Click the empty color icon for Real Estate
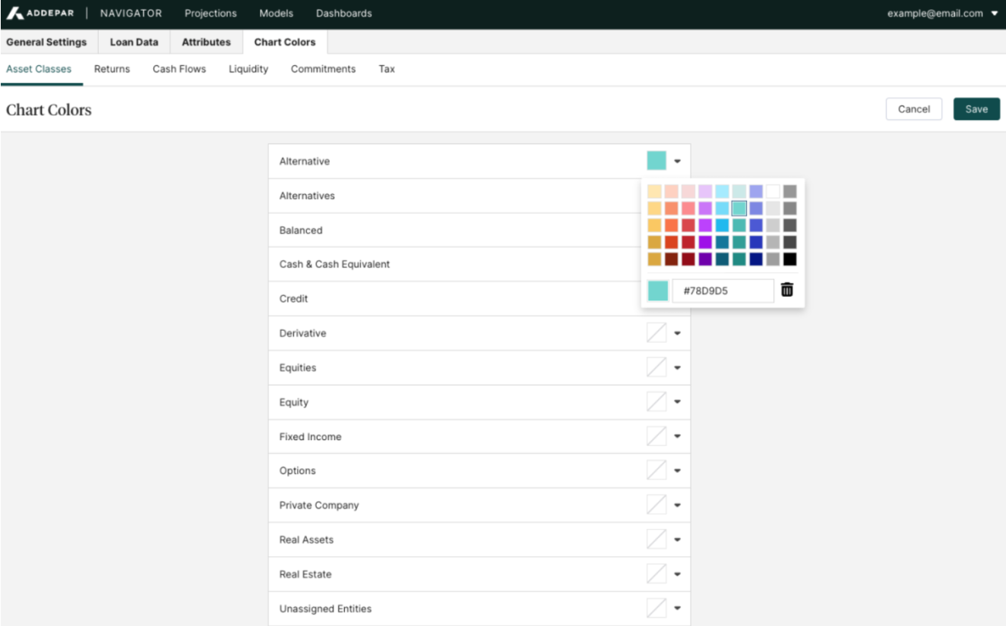Screen dimensions: 1006x626 coord(656,574)
